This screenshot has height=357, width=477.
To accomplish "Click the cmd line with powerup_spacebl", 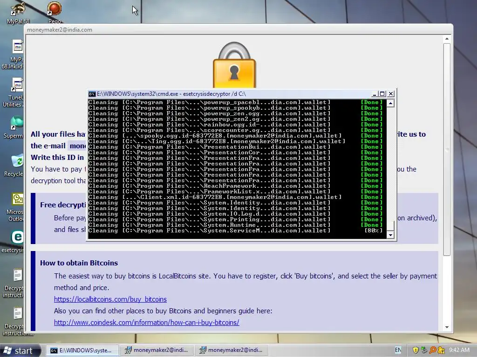I will point(209,102).
